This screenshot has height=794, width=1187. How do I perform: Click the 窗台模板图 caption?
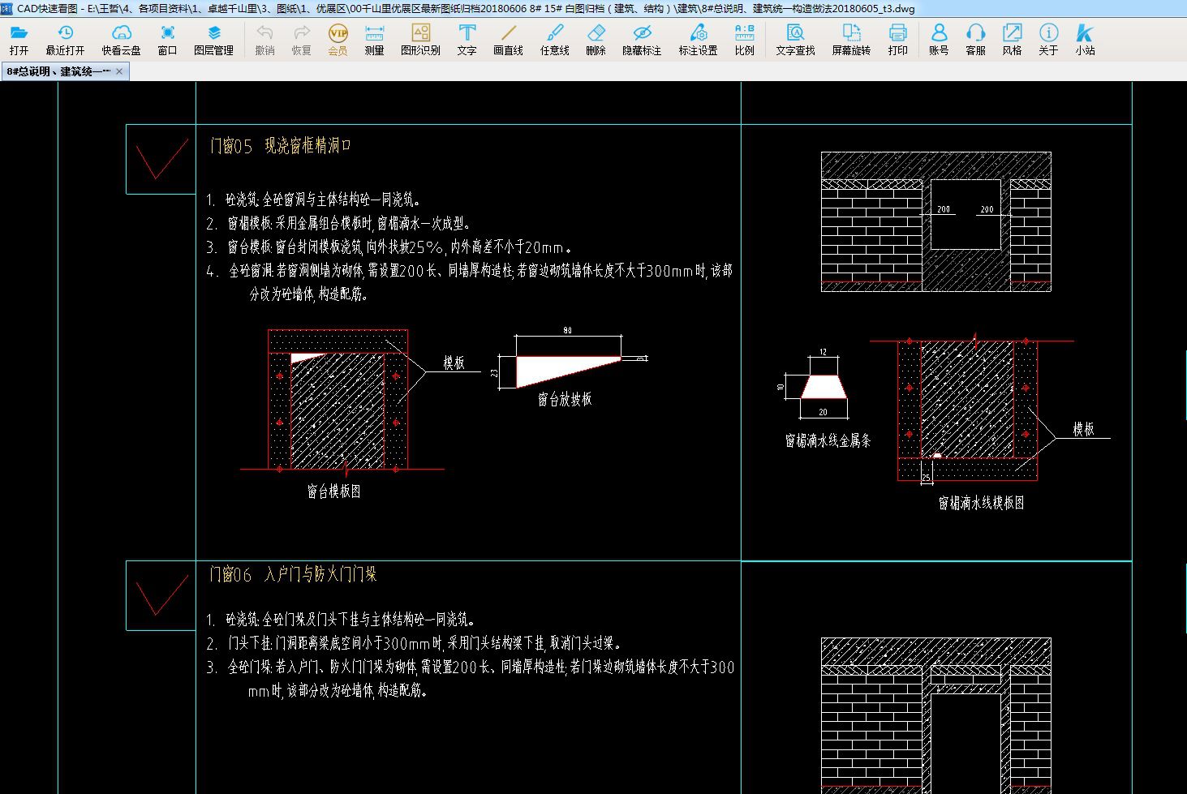tap(333, 491)
